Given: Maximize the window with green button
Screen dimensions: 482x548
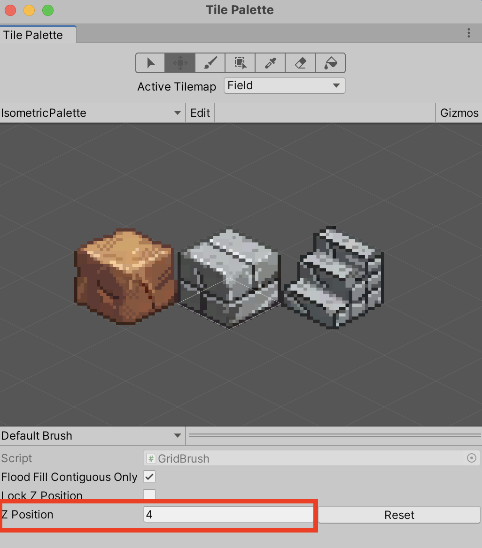Looking at the screenshot, I should (48, 10).
